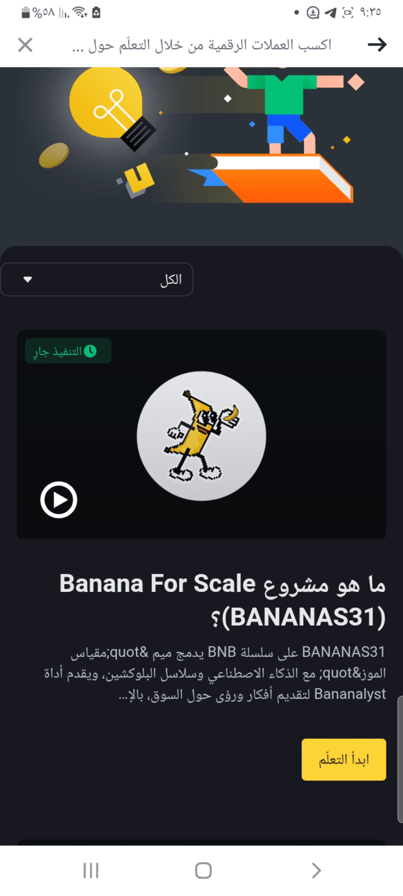Click the page scrollbar on the edge

coord(400,759)
